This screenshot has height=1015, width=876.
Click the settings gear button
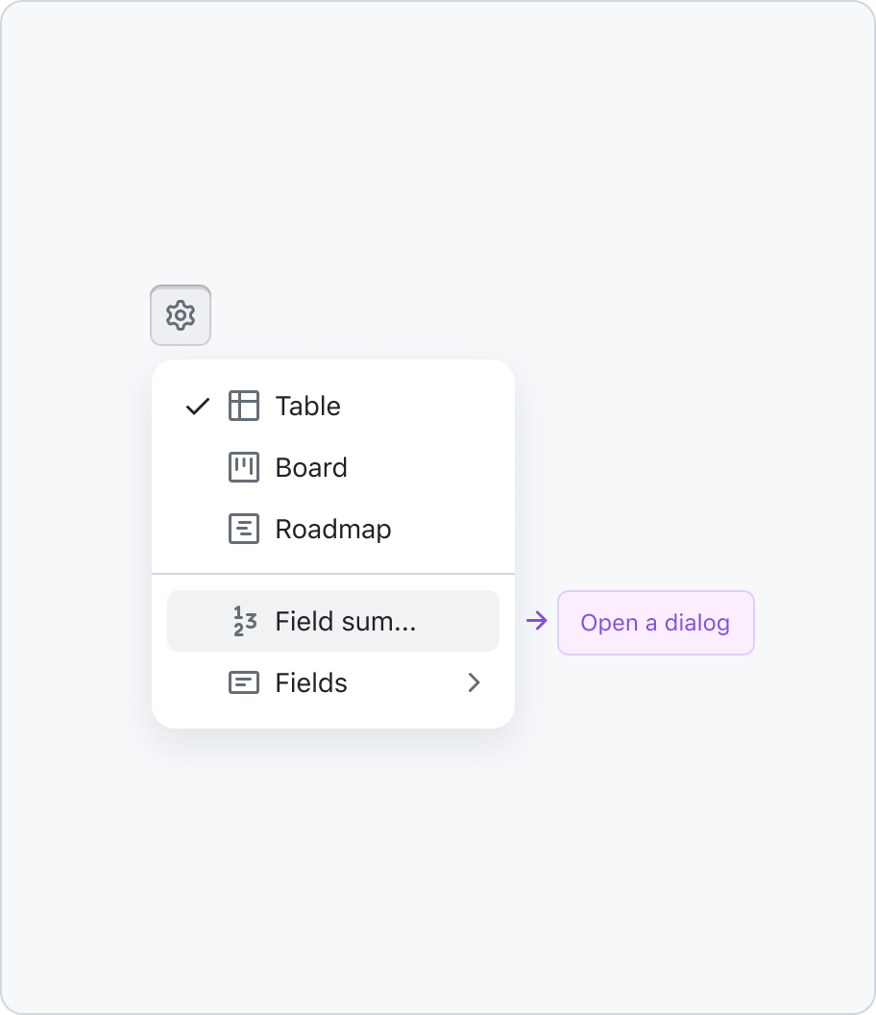coord(181,315)
